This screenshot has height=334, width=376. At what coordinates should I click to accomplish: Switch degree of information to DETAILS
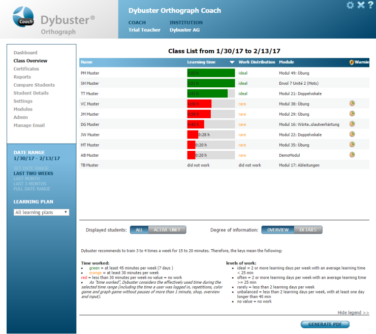(x=307, y=230)
